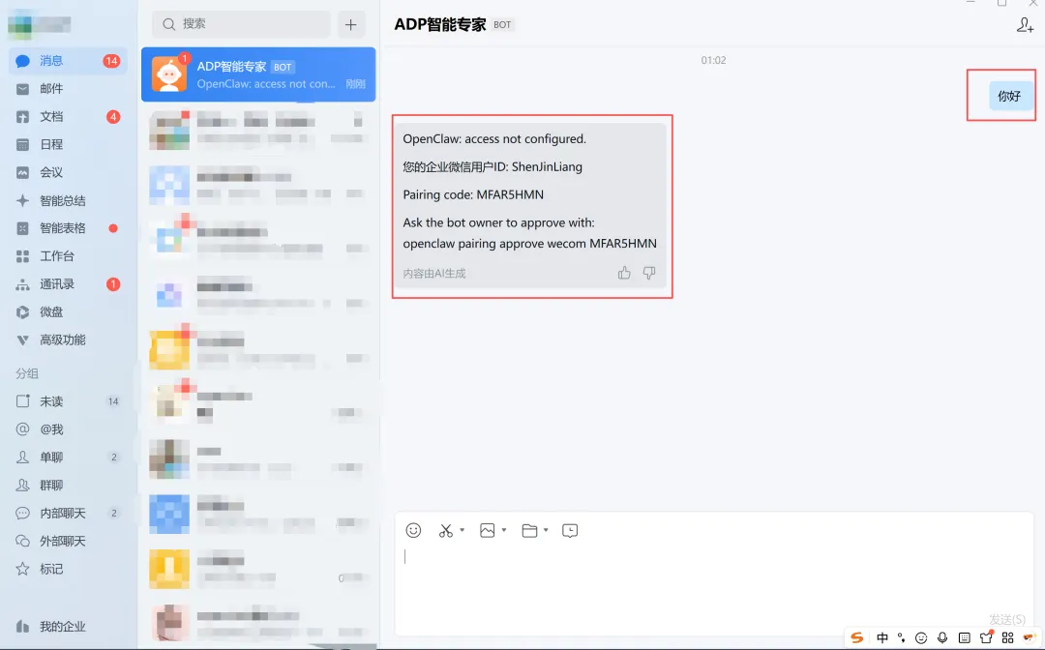Click the IME soft keyboard icon
The width and height of the screenshot is (1045, 650).
point(965,637)
